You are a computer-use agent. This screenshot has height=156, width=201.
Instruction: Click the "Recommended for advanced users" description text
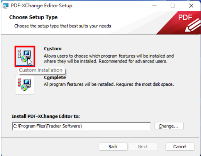click(x=133, y=61)
